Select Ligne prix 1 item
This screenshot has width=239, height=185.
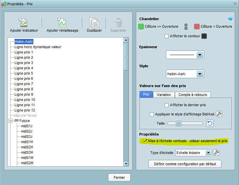(x=23, y=52)
